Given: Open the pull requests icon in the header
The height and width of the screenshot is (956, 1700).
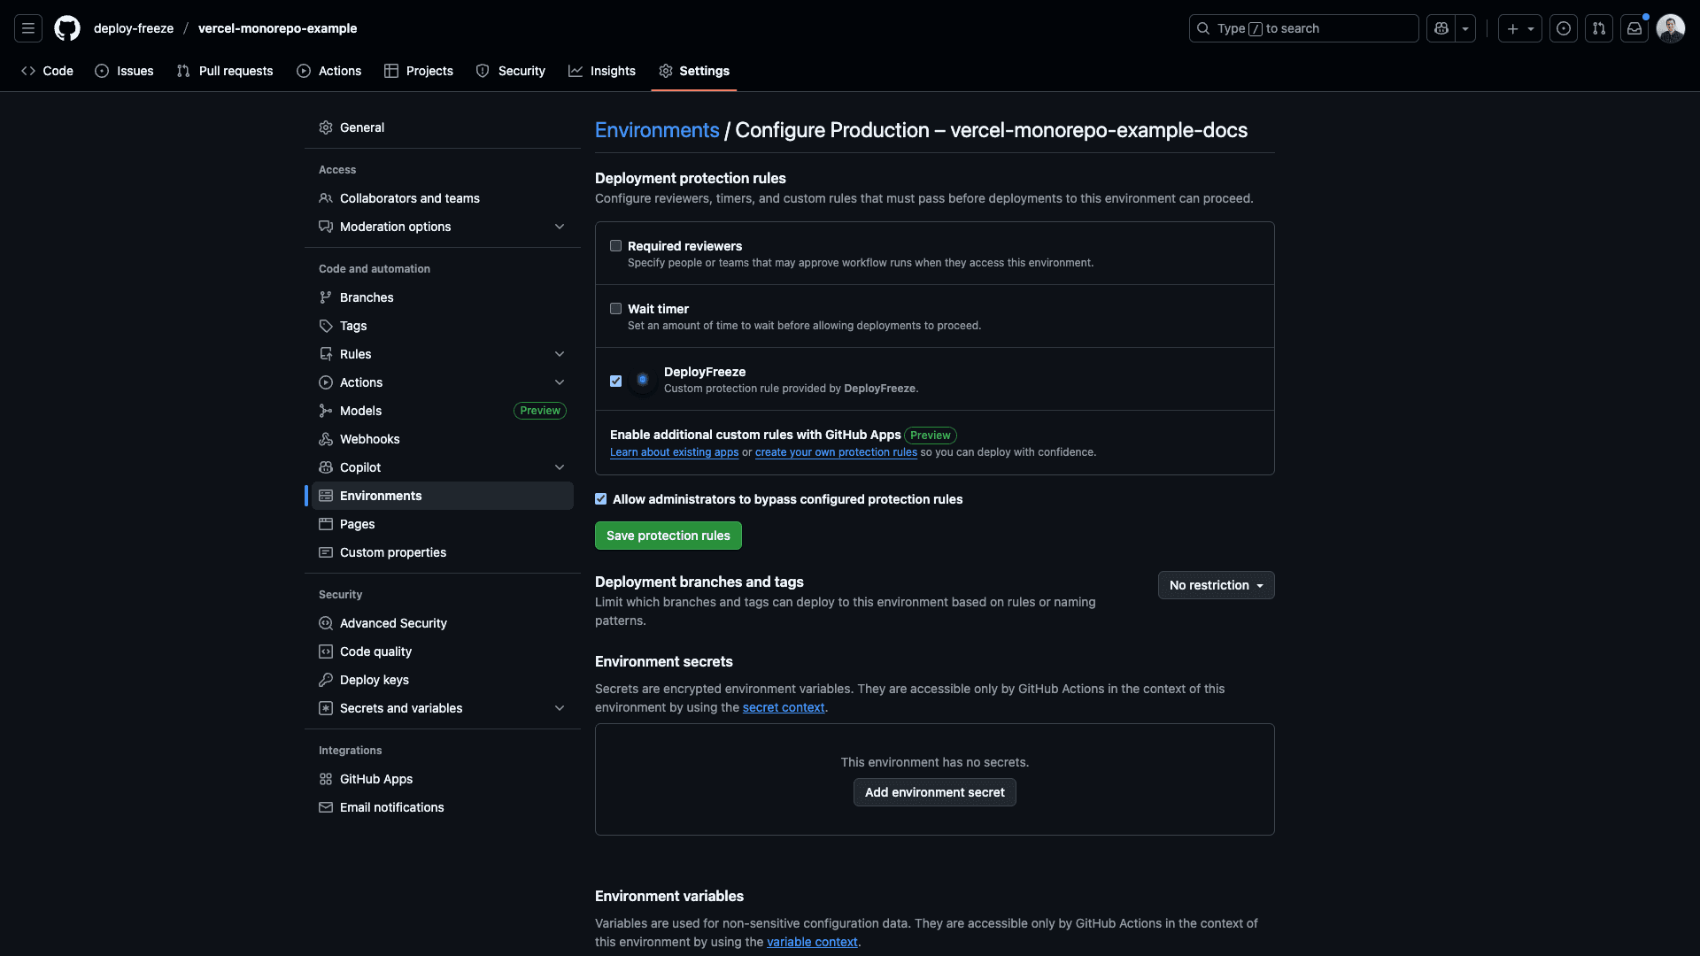Looking at the screenshot, I should 1599,28.
